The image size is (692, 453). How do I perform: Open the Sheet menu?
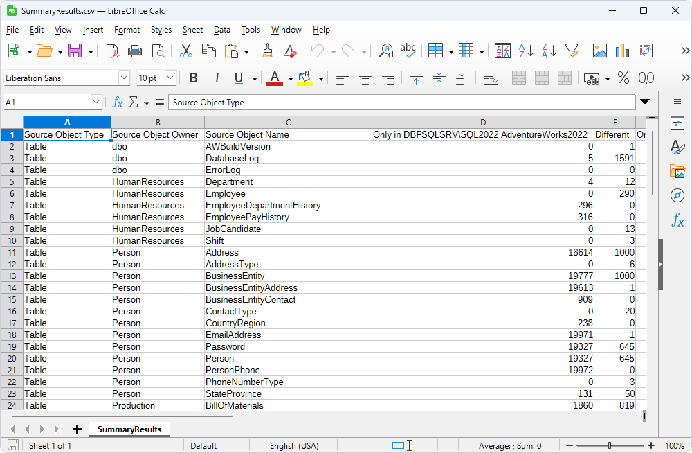pos(192,30)
